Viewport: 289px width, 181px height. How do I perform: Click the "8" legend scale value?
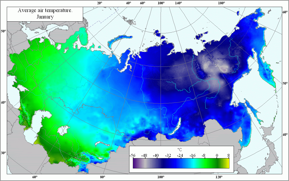(x=229, y=156)
